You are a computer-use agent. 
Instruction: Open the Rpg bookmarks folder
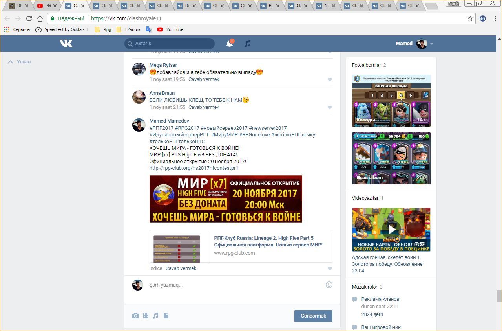(103, 29)
